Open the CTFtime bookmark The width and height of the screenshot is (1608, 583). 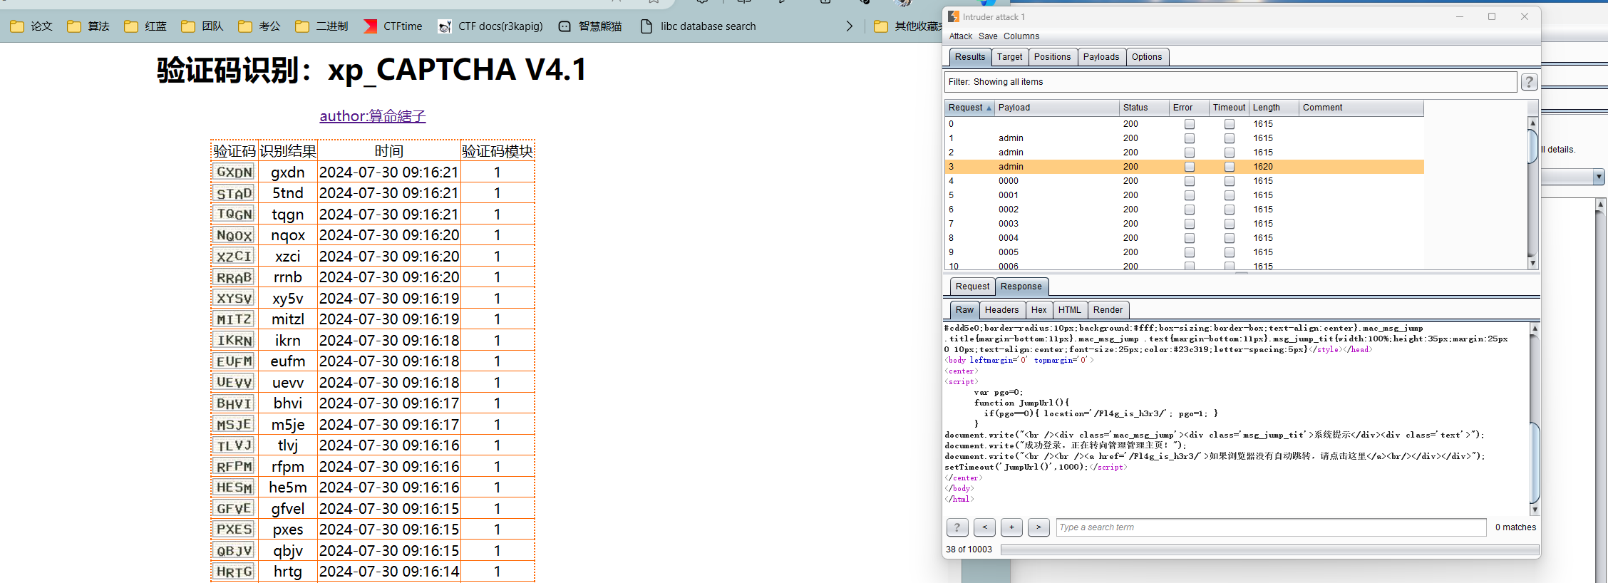[x=393, y=26]
